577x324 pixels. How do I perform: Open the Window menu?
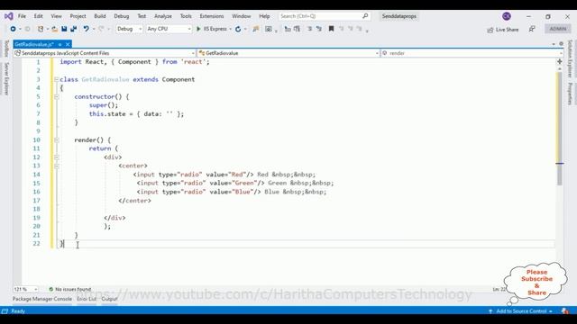[242, 16]
